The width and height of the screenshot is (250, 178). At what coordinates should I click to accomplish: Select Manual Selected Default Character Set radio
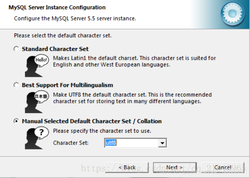tap(16, 121)
